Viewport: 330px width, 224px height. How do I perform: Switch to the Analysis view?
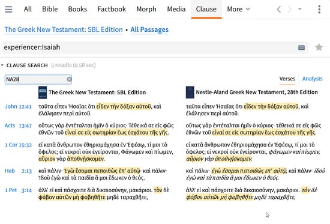(x=313, y=79)
